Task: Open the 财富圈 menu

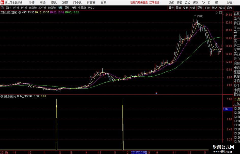Action: [x=91, y=3]
